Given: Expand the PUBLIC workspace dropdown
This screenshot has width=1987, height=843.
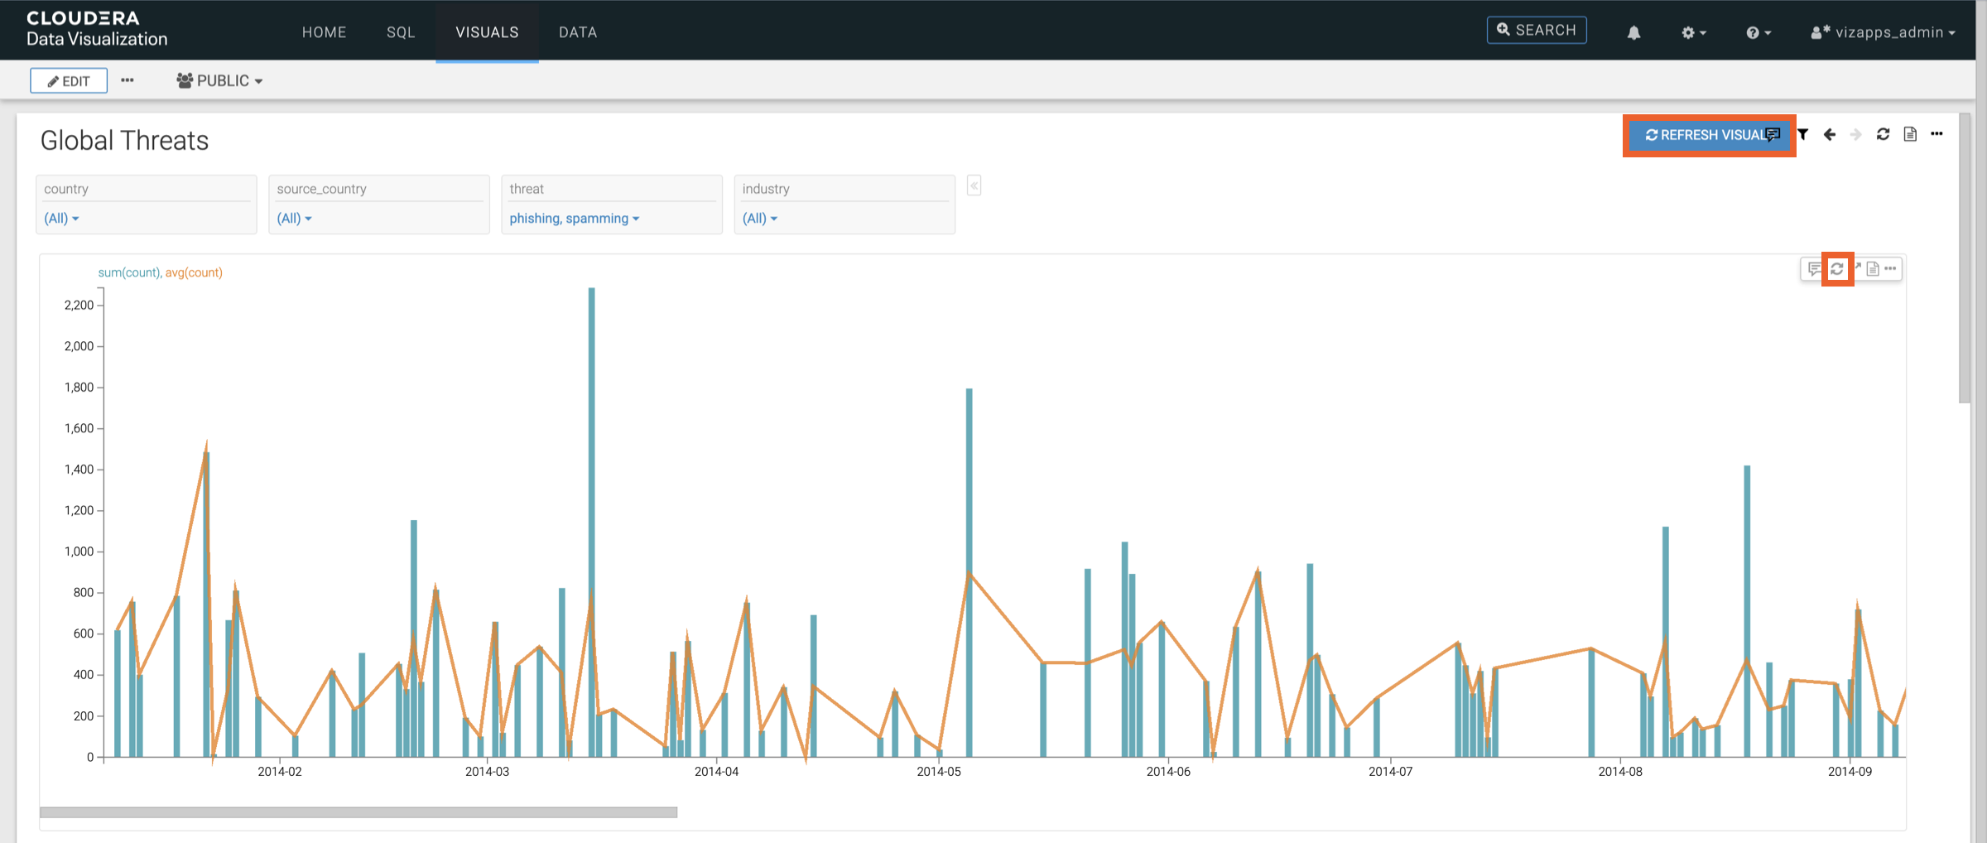Looking at the screenshot, I should point(220,81).
